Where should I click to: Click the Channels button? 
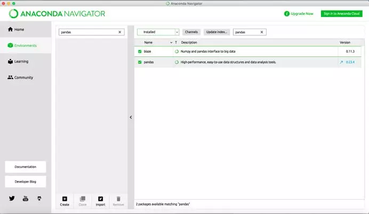191,32
